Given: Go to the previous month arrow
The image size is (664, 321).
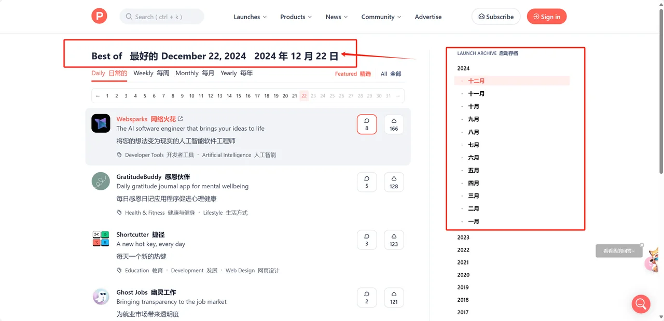Looking at the screenshot, I should [98, 96].
